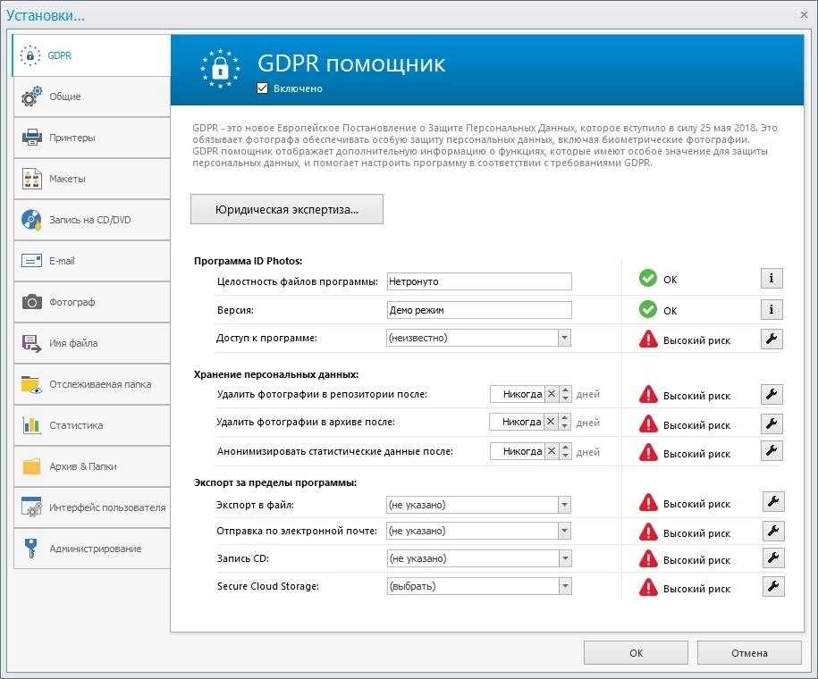Click wrench icon for Экспорт в файл
Image resolution: width=818 pixels, height=679 pixels.
click(x=773, y=502)
